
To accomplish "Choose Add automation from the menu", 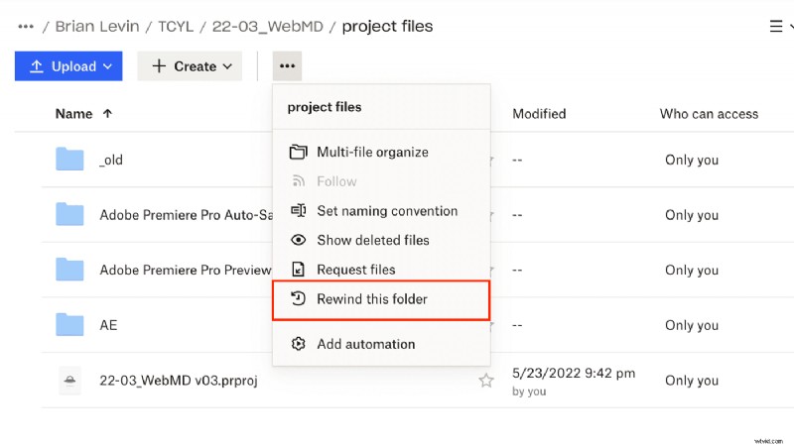I will pyautogui.click(x=365, y=344).
